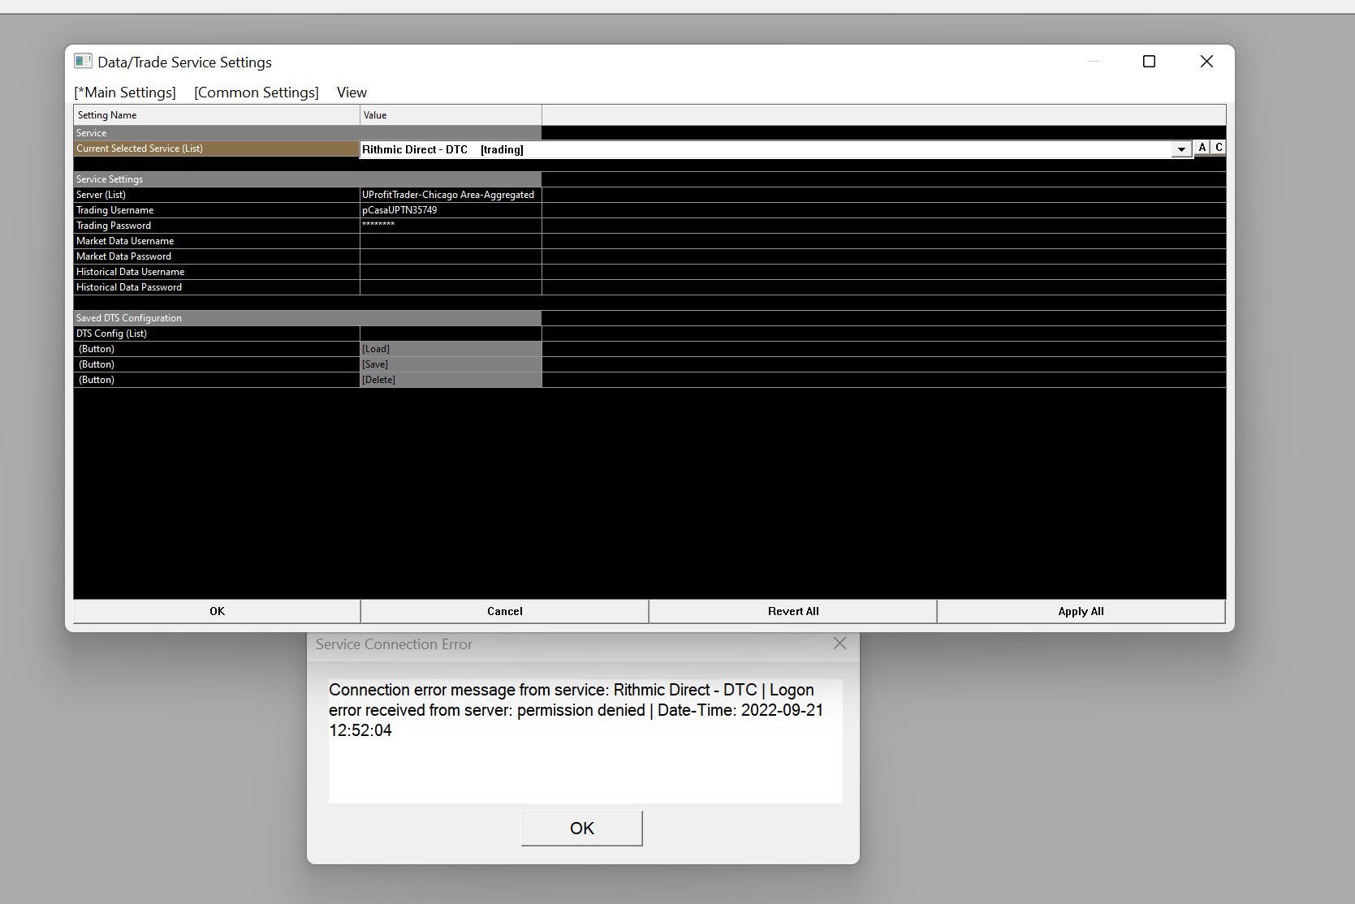
Task: Click the Value column header
Action: click(x=451, y=115)
